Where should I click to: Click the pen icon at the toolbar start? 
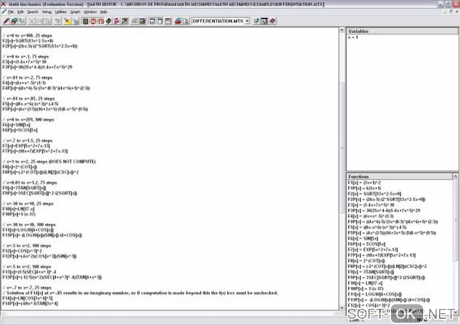(x=6, y=21)
